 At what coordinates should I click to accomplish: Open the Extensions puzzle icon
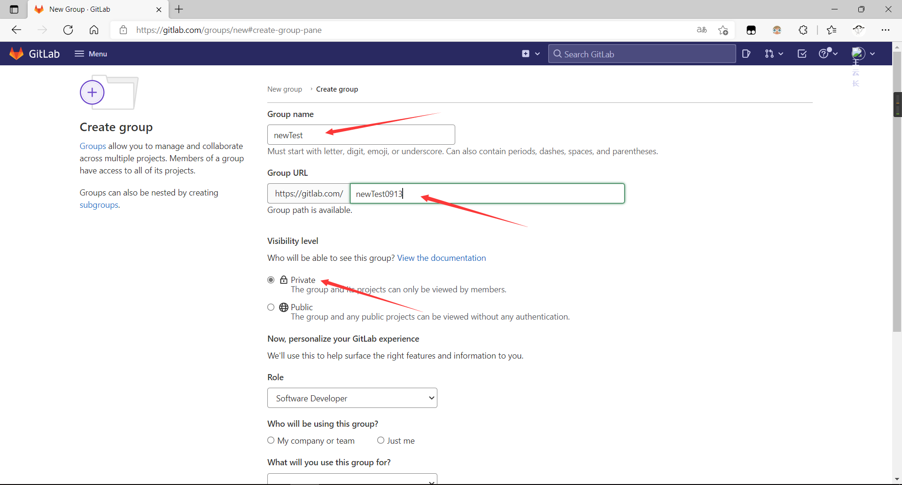click(803, 30)
